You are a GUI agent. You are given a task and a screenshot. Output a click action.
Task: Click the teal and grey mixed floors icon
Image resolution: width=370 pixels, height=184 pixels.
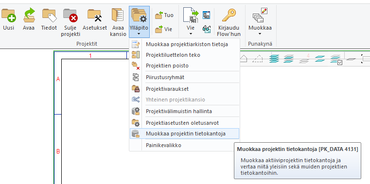(x=289, y=59)
